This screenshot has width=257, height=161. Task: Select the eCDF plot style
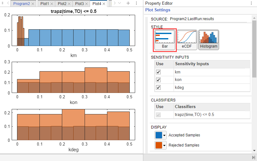[187, 40]
